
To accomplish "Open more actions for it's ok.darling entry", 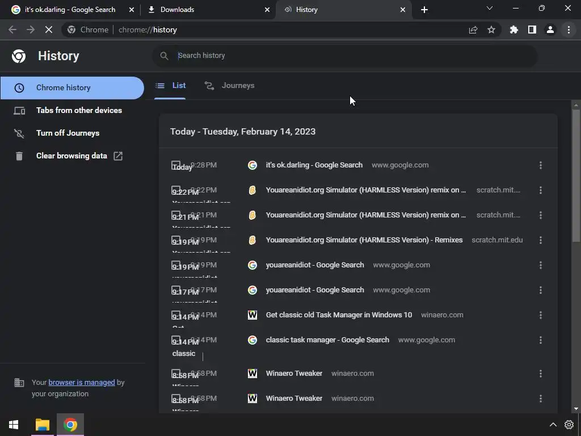I will click(x=541, y=165).
